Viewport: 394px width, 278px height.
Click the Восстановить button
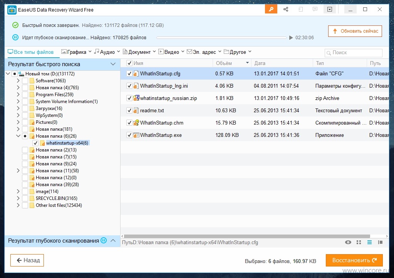click(354, 260)
